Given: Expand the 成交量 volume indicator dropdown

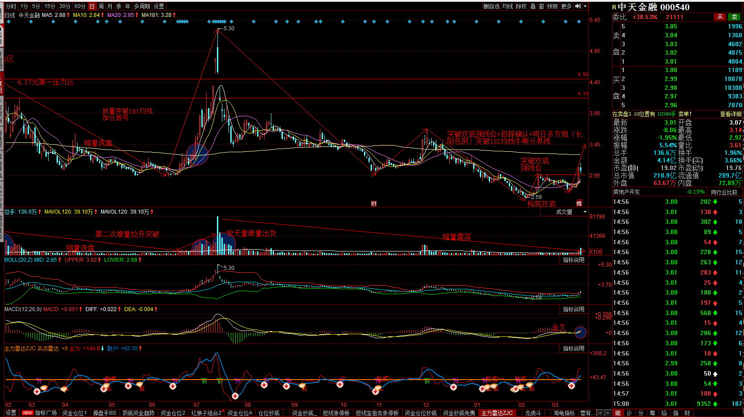Looking at the screenshot, I should (x=585, y=212).
